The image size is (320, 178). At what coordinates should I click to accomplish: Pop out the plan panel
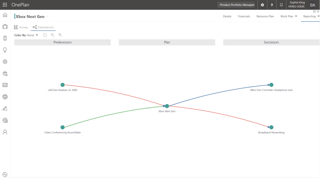(314, 12)
